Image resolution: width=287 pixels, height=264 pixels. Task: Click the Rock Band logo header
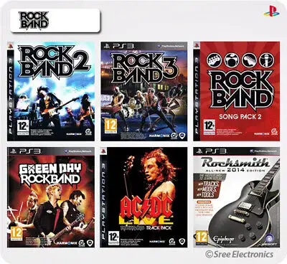pos(34,21)
